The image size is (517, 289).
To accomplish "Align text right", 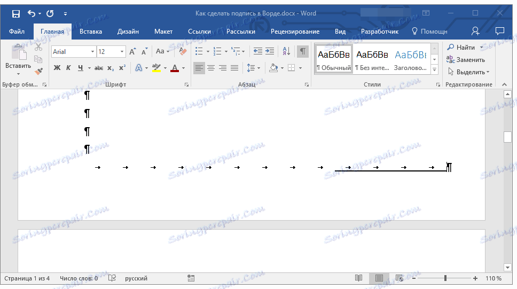I will pyautogui.click(x=223, y=68).
